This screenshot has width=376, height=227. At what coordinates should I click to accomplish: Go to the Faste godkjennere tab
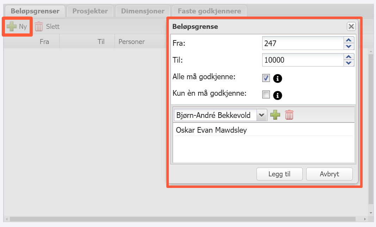(x=209, y=11)
